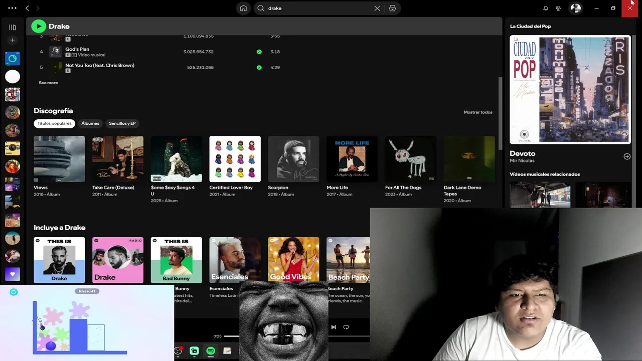Go back with the left arrow
Screen dimensions: 642x361
(27, 8)
